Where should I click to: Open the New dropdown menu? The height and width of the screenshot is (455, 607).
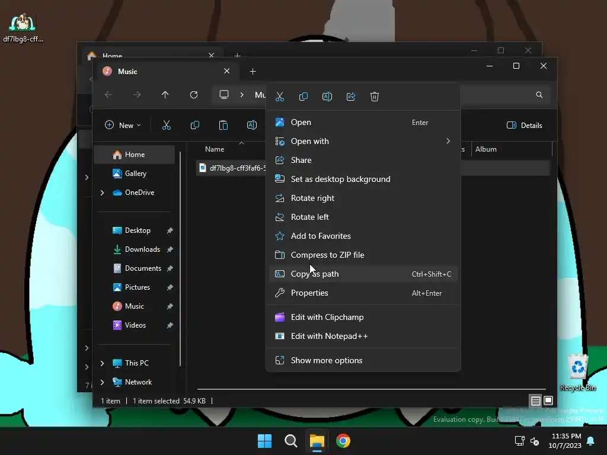coord(123,125)
